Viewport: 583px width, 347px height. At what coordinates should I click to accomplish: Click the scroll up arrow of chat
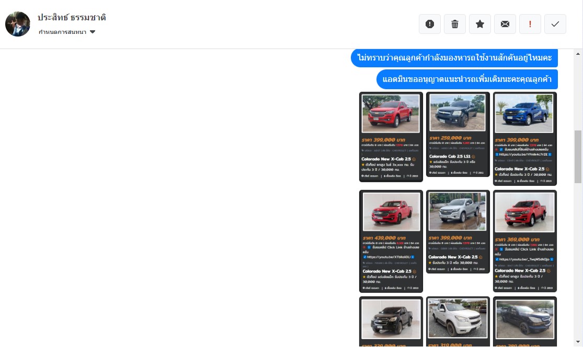pyautogui.click(x=578, y=54)
